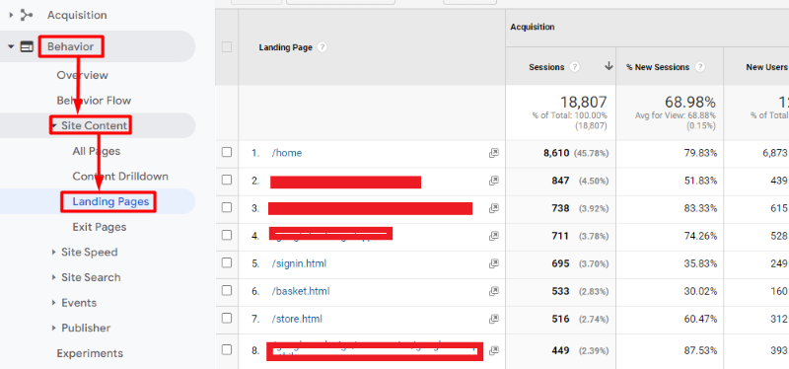
Task: Open external page icon in row 4
Action: [x=494, y=236]
